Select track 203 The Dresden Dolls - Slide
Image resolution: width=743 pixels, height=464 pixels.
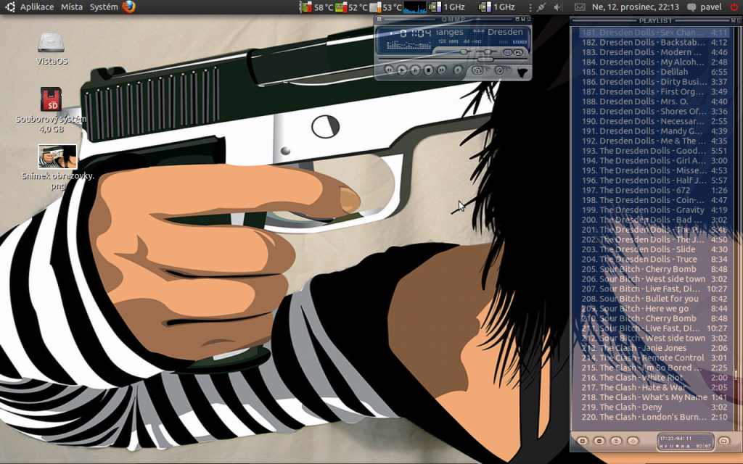(x=654, y=249)
